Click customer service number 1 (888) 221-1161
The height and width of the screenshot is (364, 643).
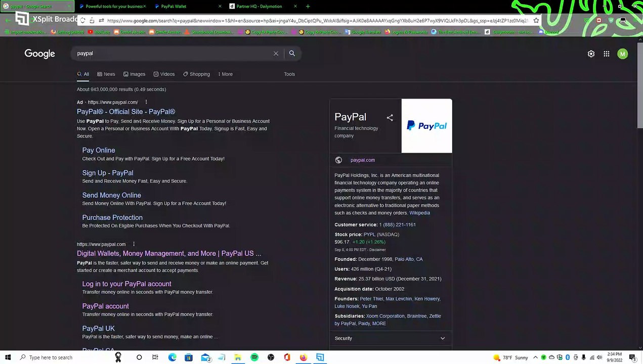397,224
